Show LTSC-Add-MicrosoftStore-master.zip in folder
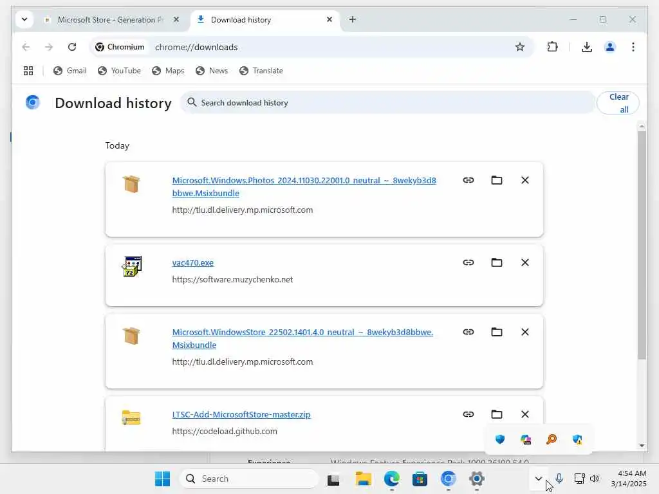Screen dimensions: 659x494 coord(497,414)
